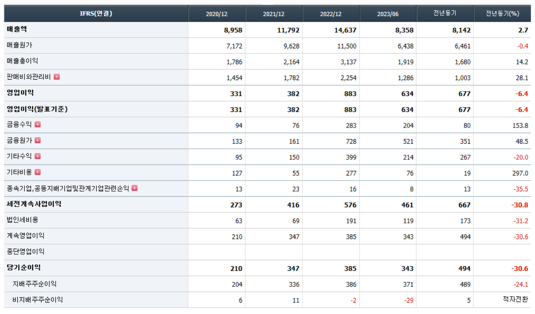Click the 기타수익 row label
Screen dimensions: 535x314
tap(19, 156)
